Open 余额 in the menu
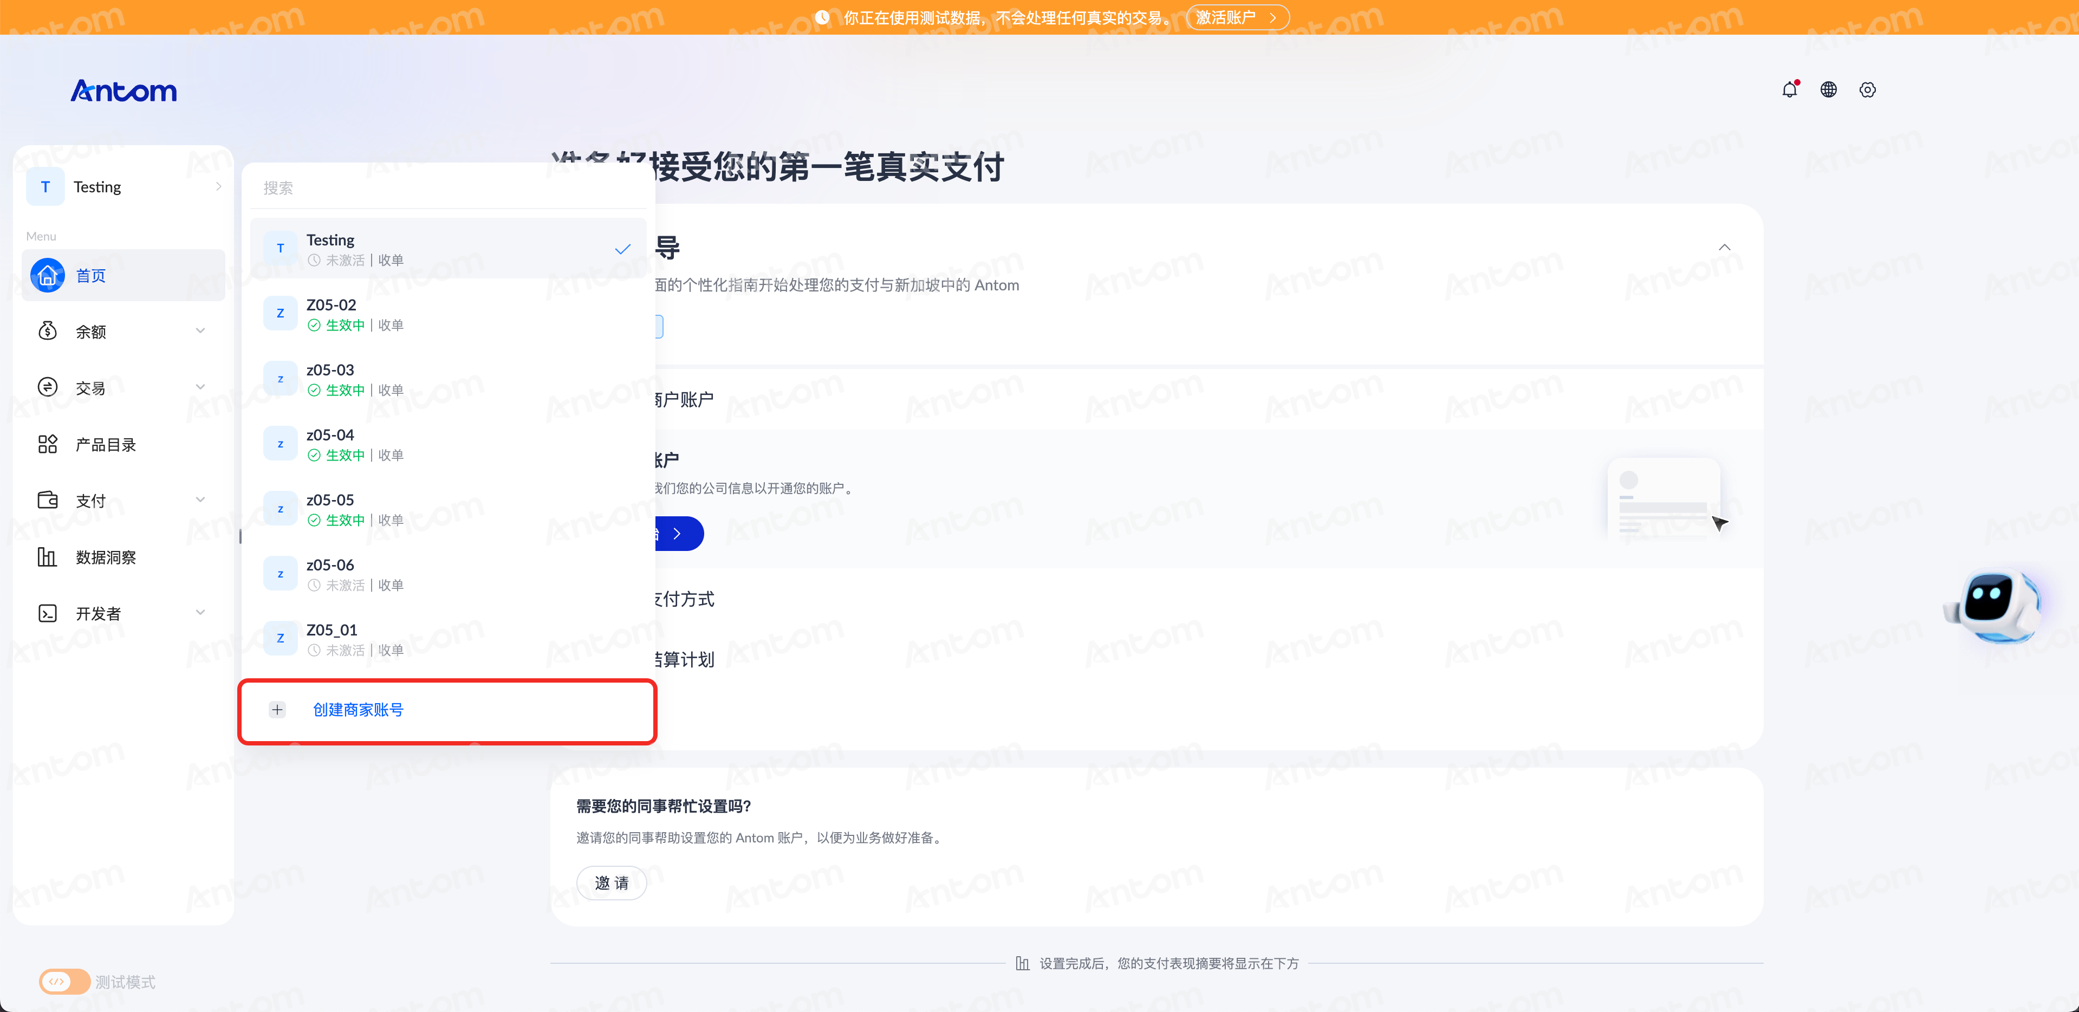The width and height of the screenshot is (2079, 1012). [124, 331]
